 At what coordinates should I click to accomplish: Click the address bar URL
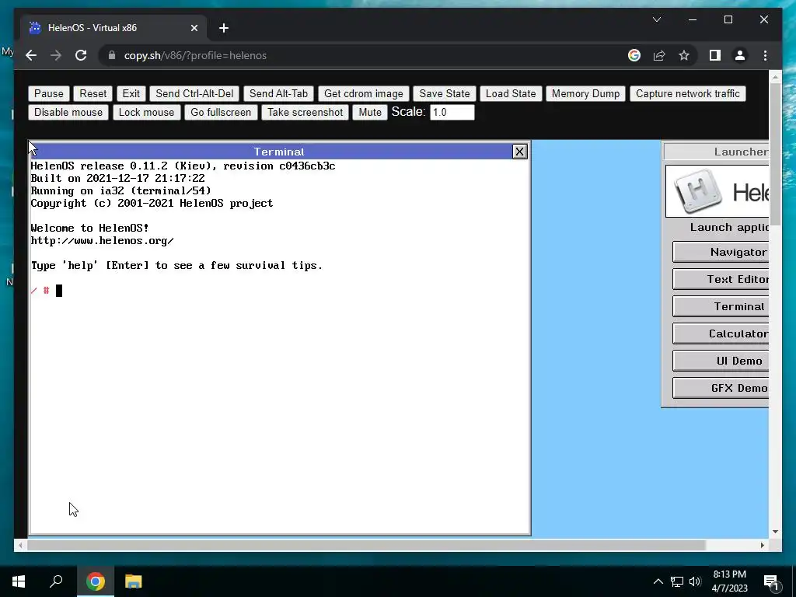(195, 55)
